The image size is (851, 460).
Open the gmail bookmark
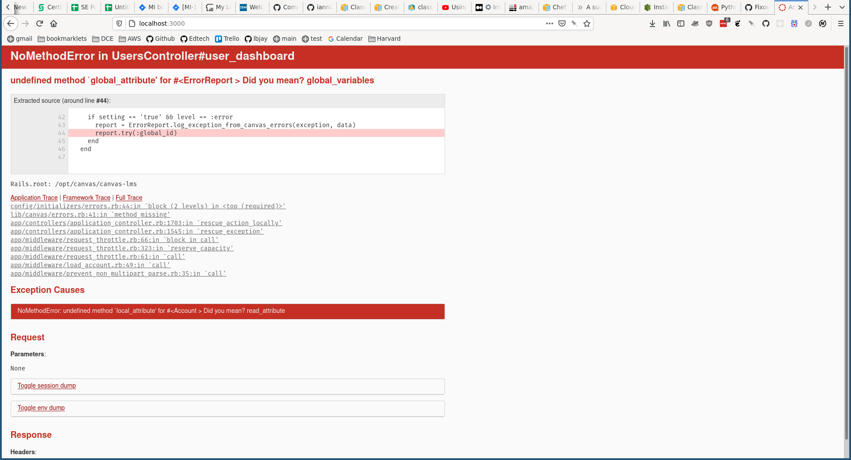click(x=20, y=39)
